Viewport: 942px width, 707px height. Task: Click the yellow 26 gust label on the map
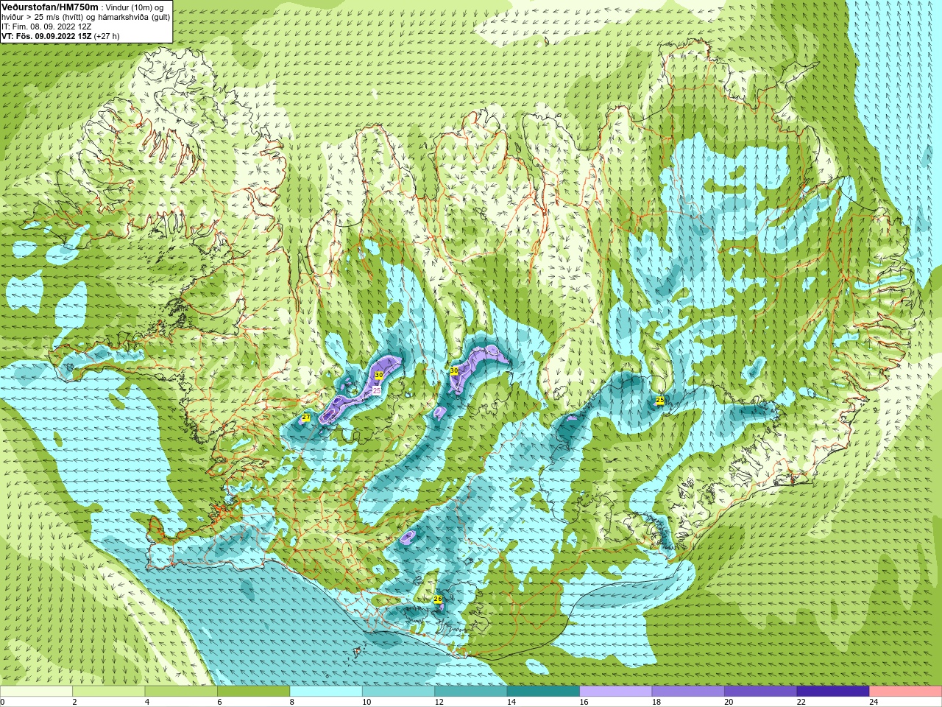coord(438,599)
